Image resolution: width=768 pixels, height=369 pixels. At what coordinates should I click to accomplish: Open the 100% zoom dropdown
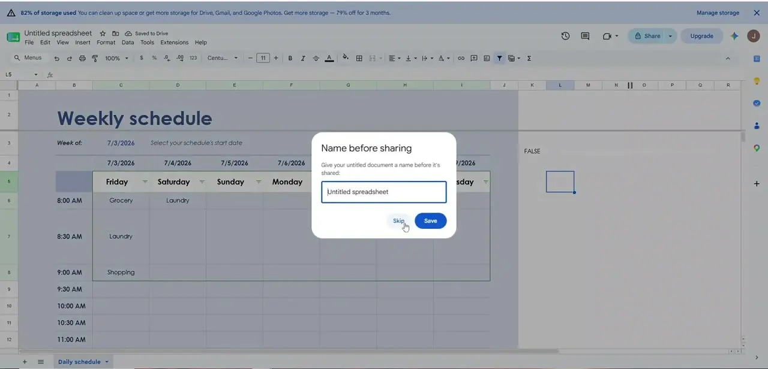pos(116,59)
